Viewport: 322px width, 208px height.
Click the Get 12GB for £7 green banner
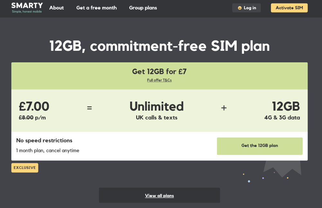click(159, 72)
